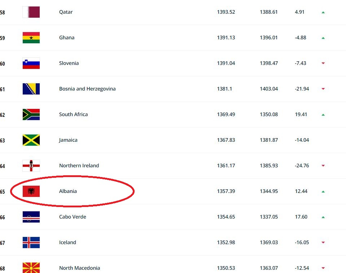
Task: Open the Iceland team link
Action: [x=67, y=242]
